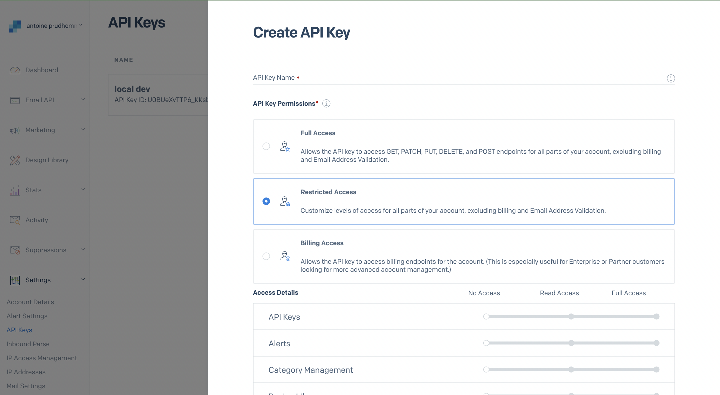Expand the Suppressions menu chevron
The height and width of the screenshot is (395, 720).
83,249
